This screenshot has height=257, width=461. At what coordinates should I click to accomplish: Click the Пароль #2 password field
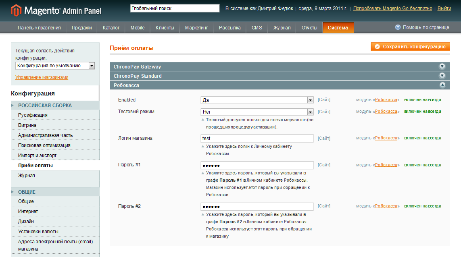(x=257, y=207)
